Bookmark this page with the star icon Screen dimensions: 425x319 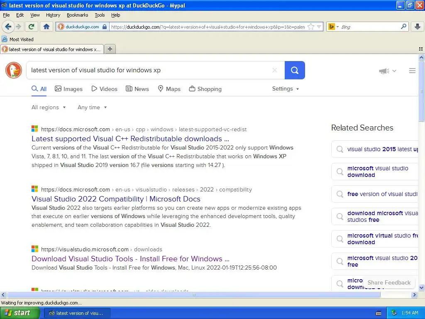(x=311, y=27)
